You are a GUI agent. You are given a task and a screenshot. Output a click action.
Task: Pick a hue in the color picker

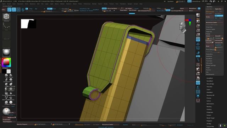[6, 63]
